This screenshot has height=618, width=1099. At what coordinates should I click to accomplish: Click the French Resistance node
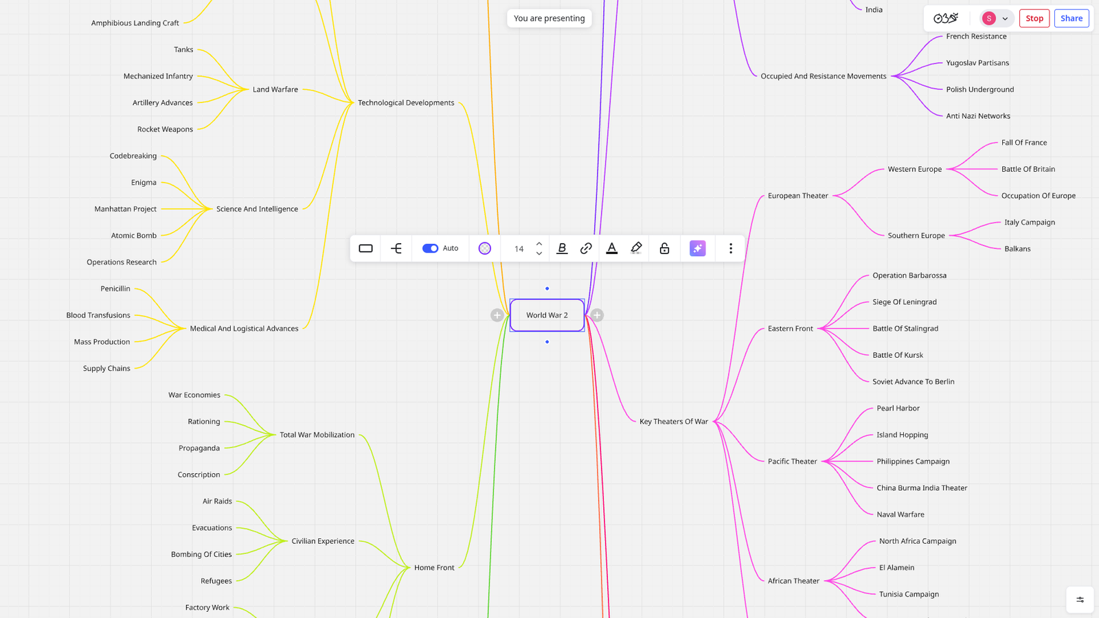click(976, 36)
